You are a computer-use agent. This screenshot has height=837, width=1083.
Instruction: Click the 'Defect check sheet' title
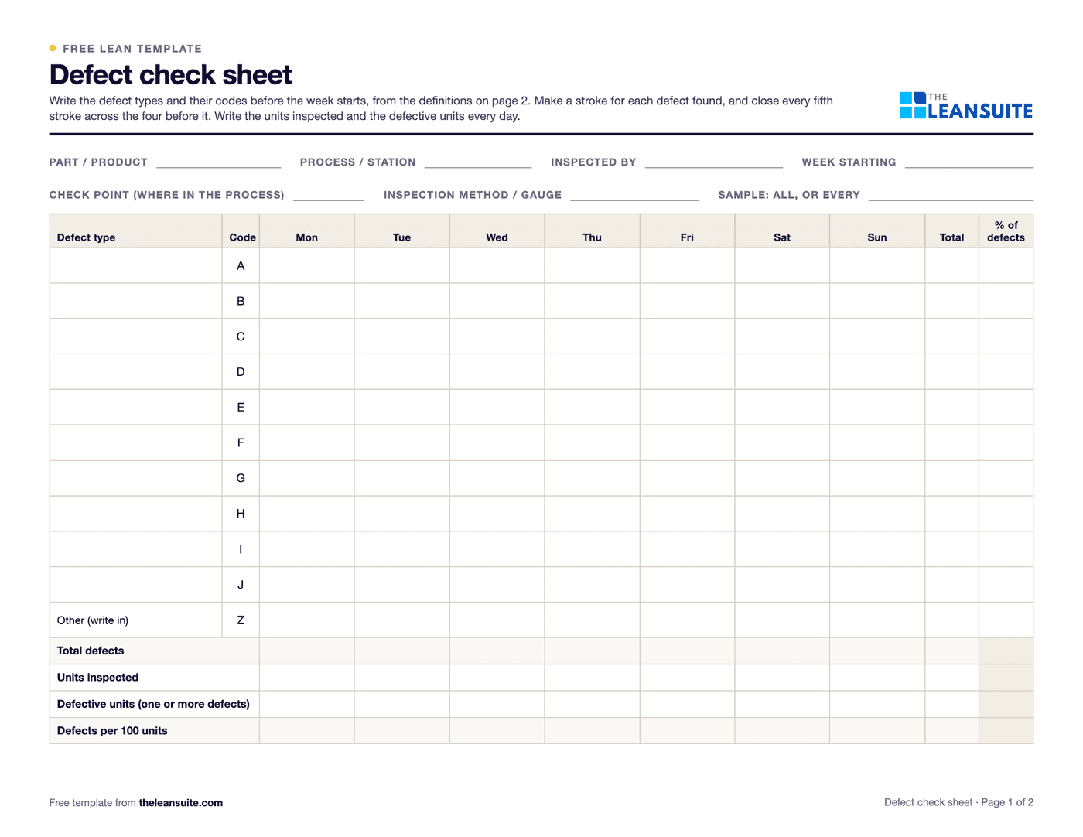171,75
